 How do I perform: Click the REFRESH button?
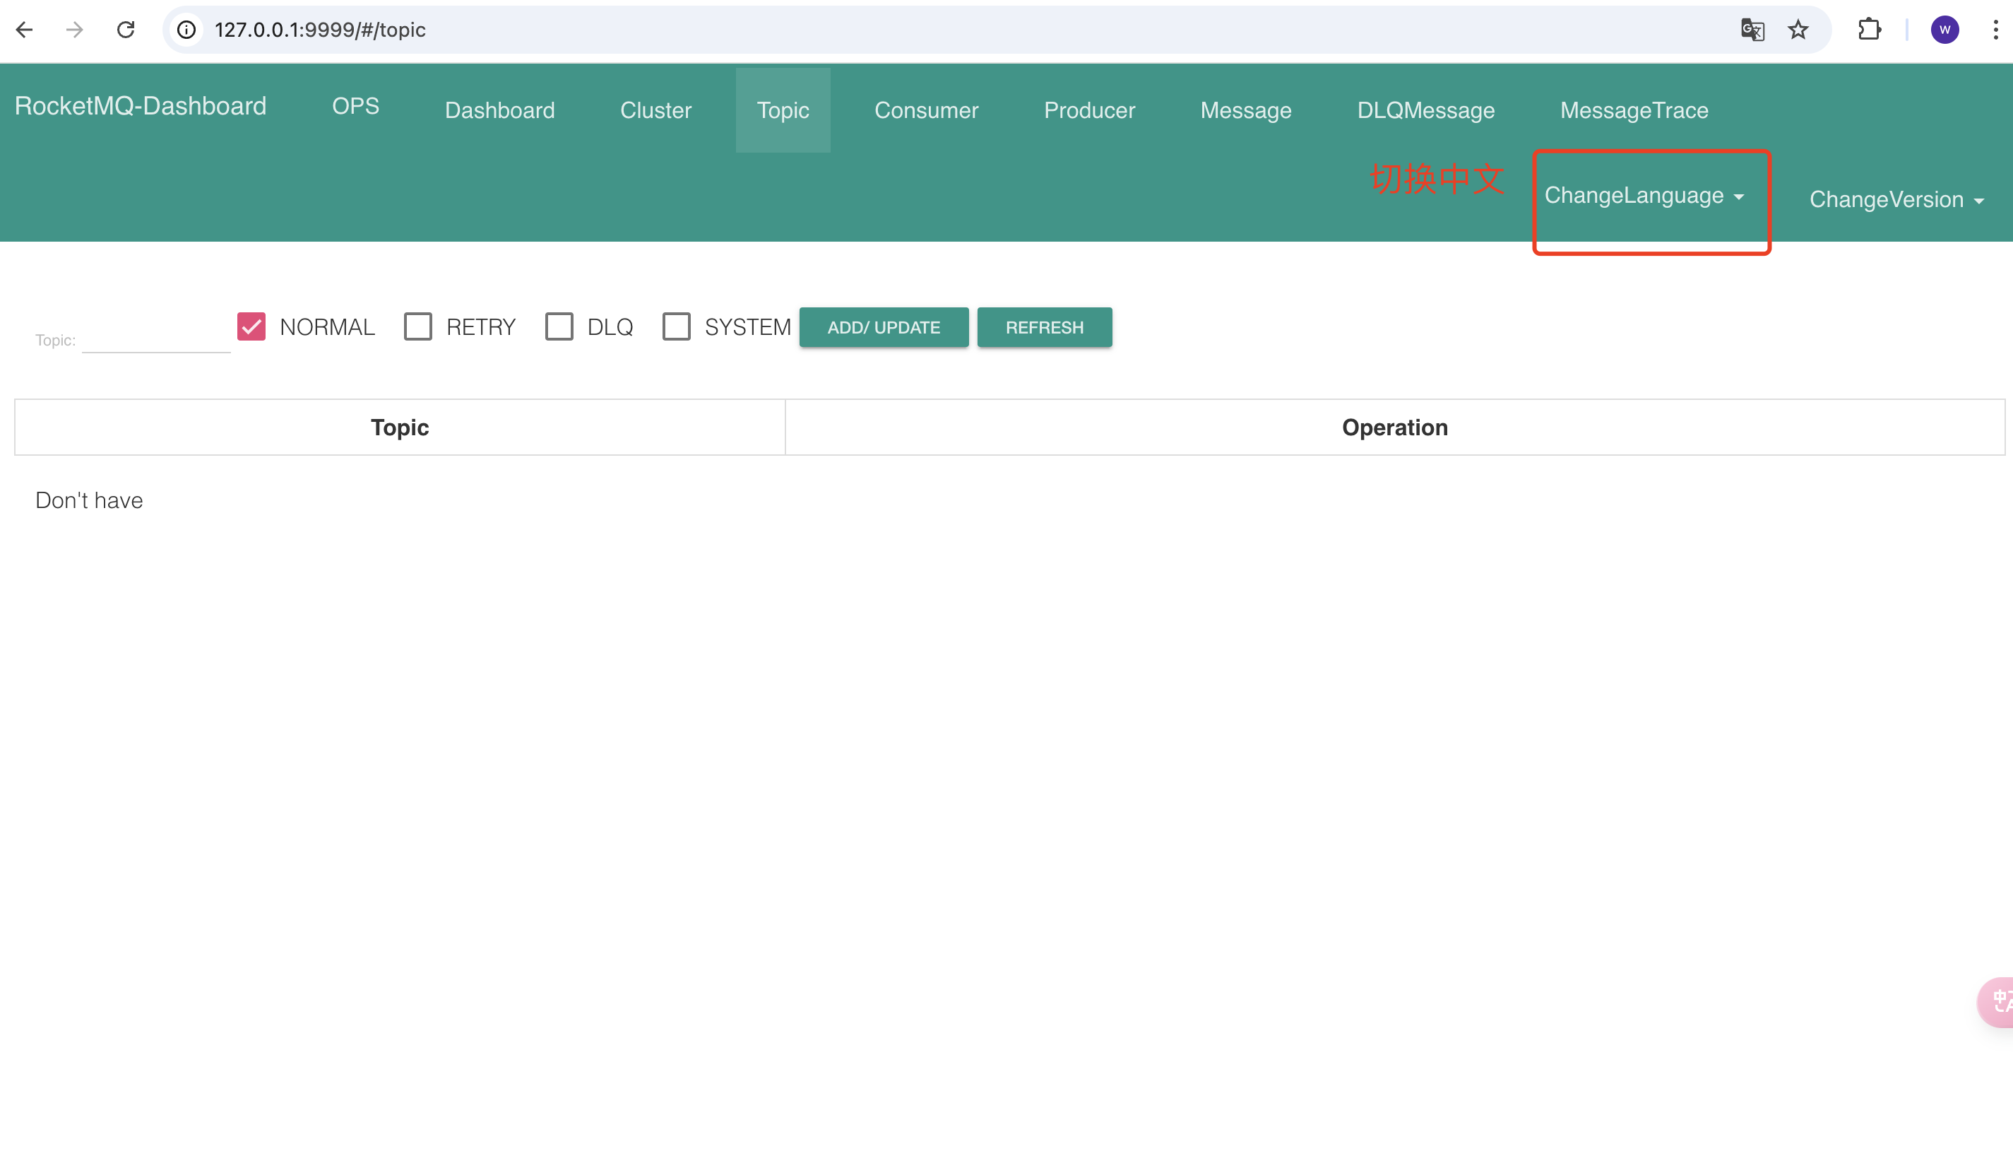1044,327
